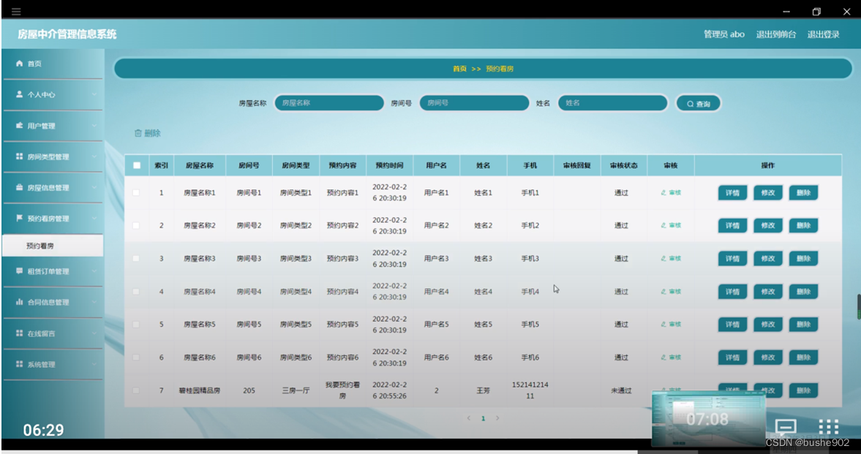This screenshot has height=454, width=861.
Task: Click 删除 for row 房屋名称6
Action: point(803,357)
